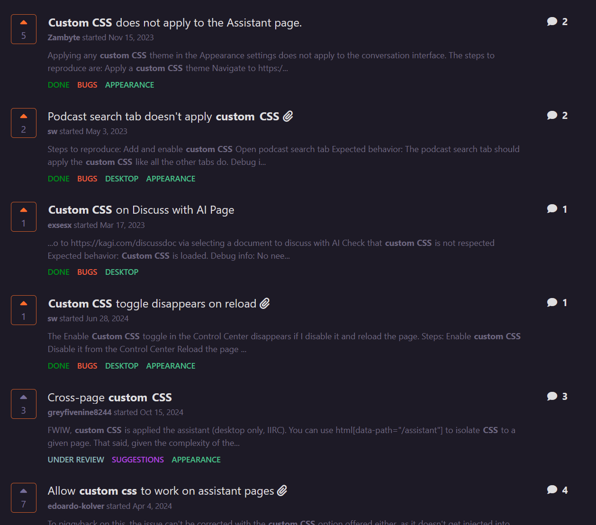The image size is (596, 525).
Task: Filter by the SUGGESTIONS tag
Action: pos(138,460)
